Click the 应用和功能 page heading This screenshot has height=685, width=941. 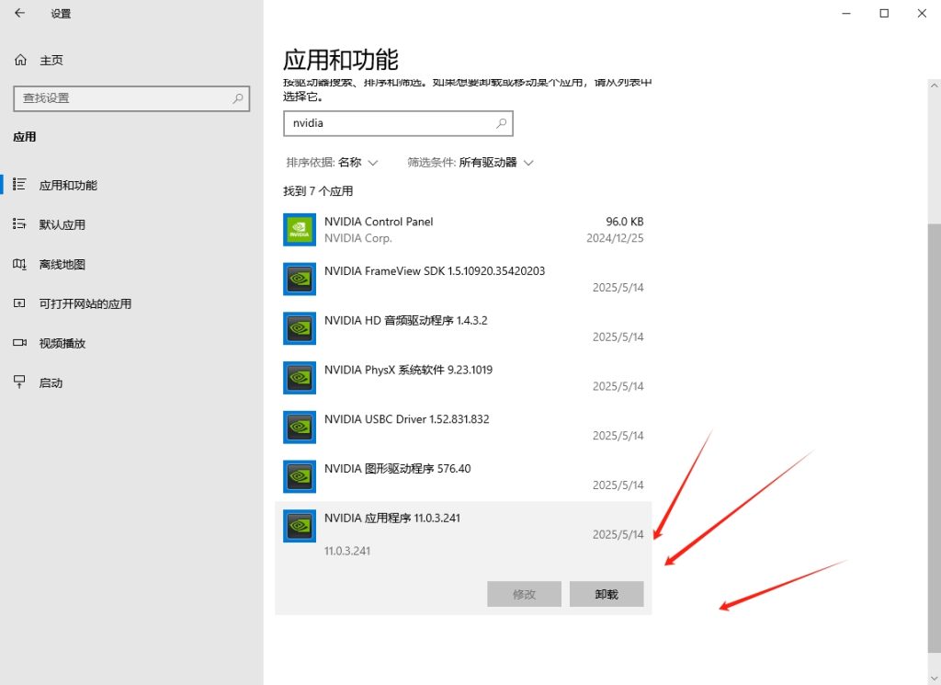340,60
